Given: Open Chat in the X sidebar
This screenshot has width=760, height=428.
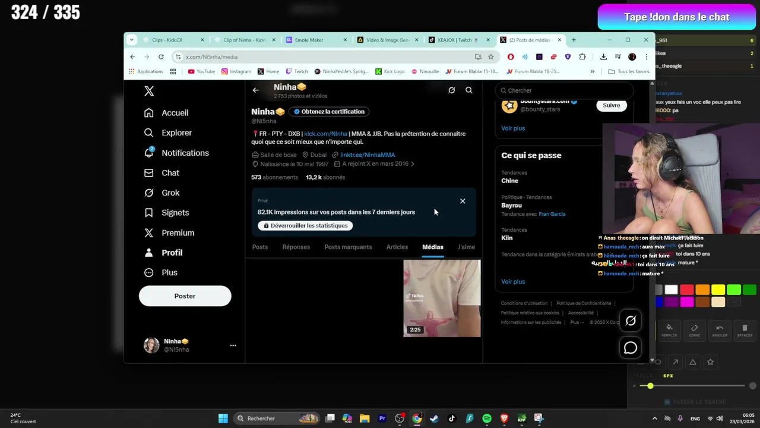Looking at the screenshot, I should coord(161,173).
